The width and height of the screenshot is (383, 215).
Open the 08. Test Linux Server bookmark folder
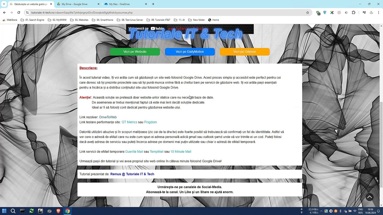(x=130, y=20)
